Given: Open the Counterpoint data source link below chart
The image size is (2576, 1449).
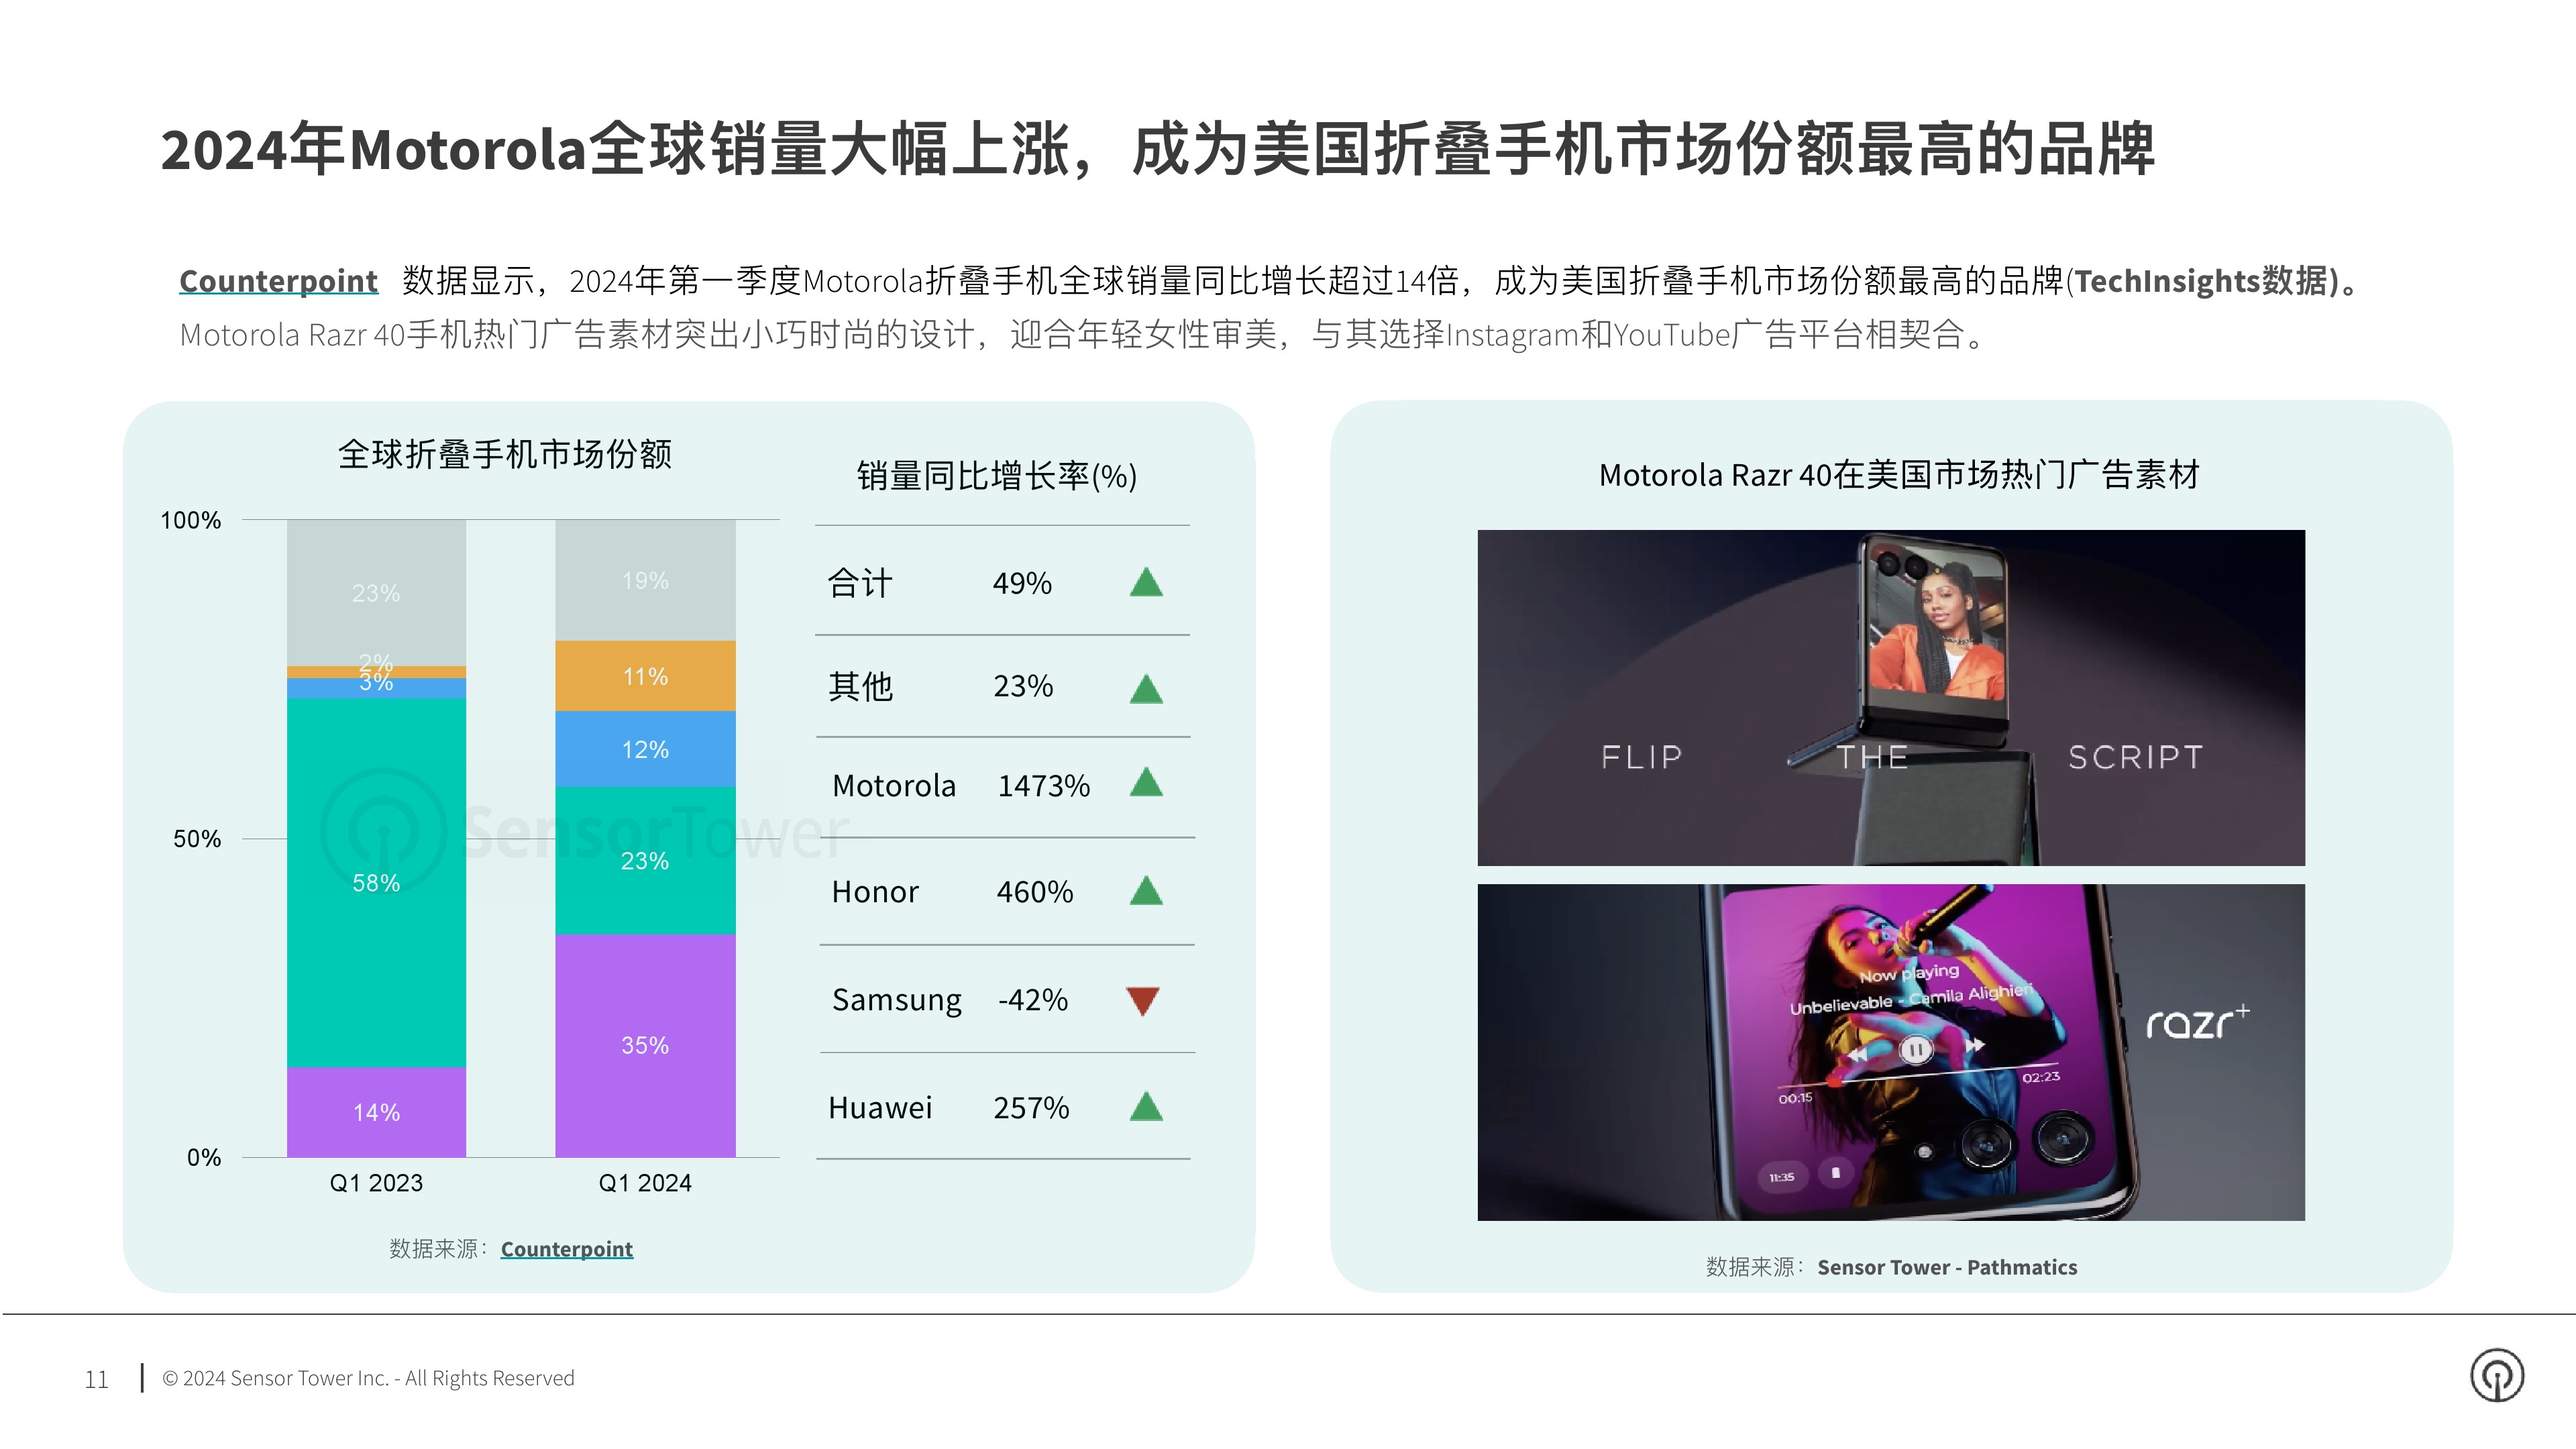Looking at the screenshot, I should point(566,1249).
